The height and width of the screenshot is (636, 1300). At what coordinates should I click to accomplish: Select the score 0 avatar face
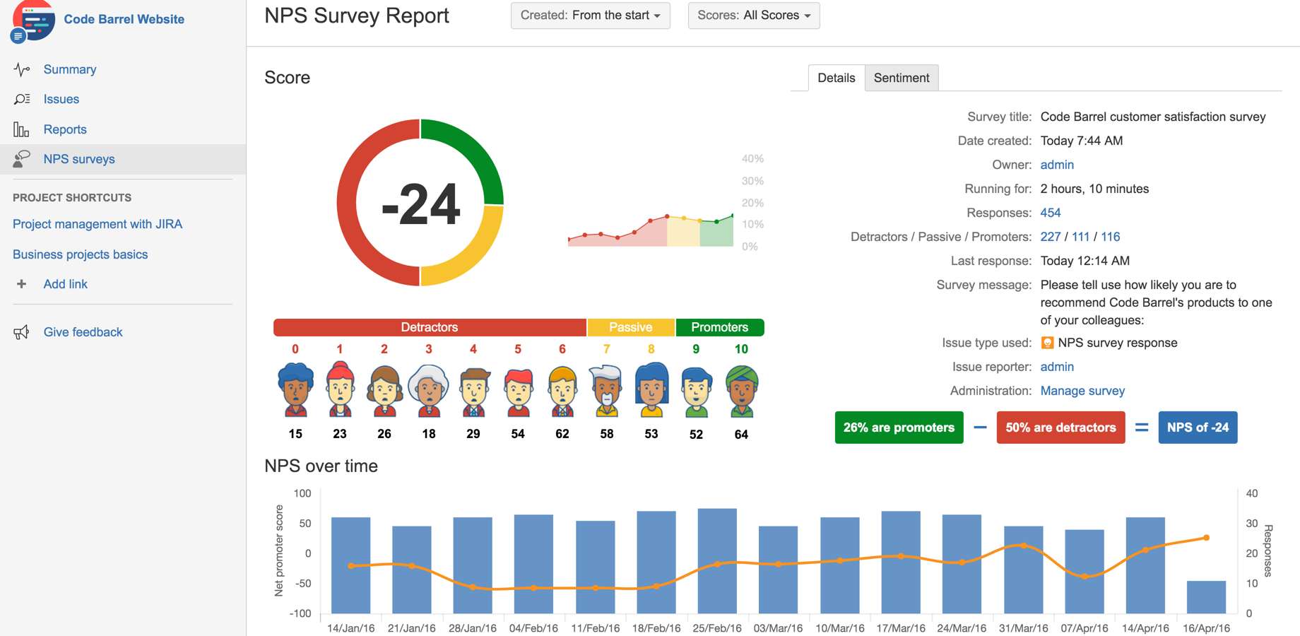(295, 389)
